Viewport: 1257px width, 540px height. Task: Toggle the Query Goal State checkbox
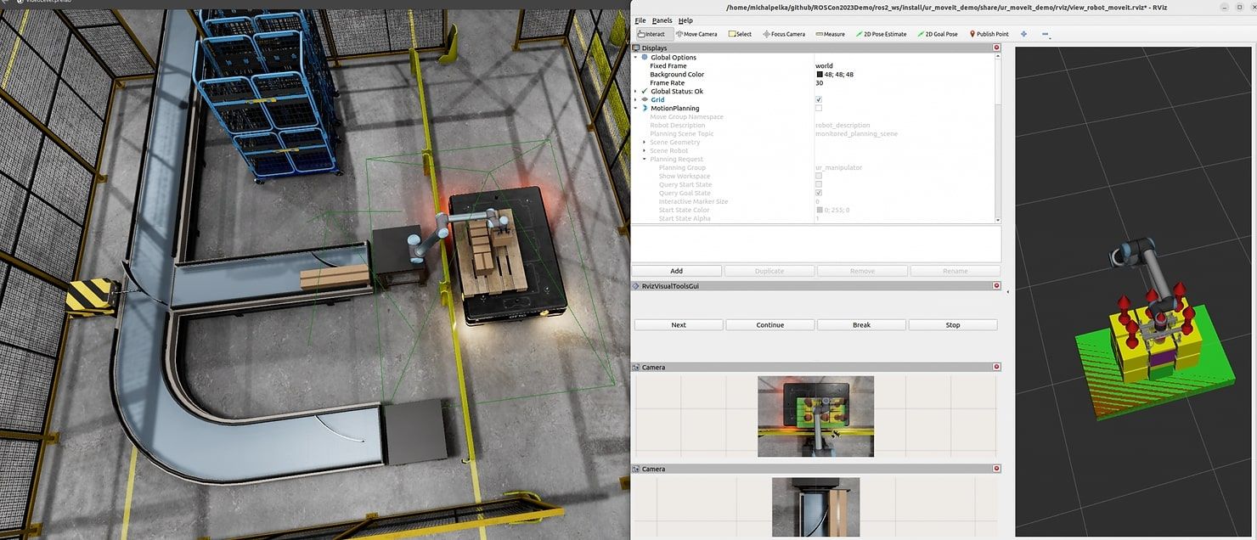point(819,193)
